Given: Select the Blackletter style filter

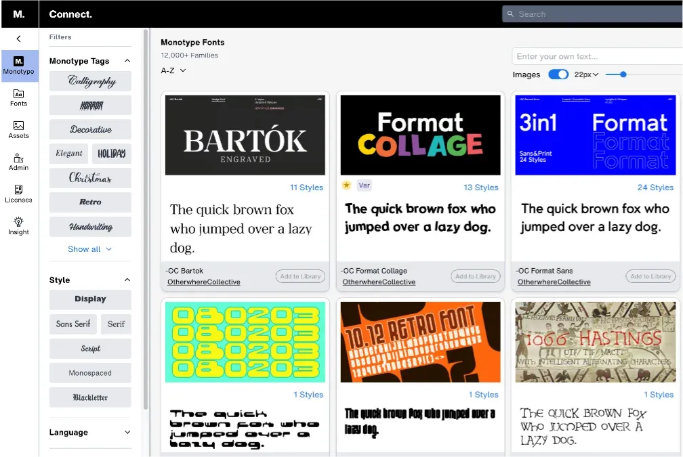Looking at the screenshot, I should point(90,397).
